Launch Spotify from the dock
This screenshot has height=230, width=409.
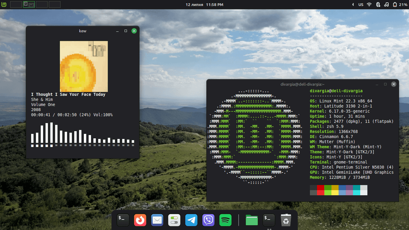click(225, 220)
